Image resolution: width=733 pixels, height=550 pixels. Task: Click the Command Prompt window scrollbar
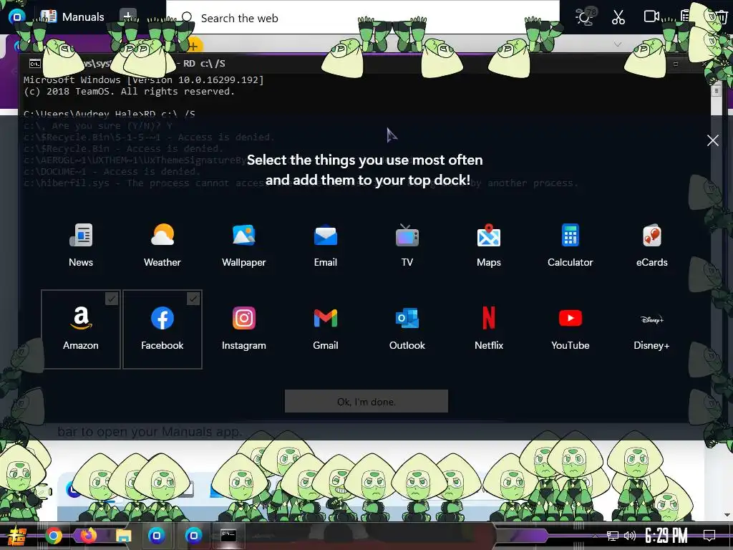(716, 90)
